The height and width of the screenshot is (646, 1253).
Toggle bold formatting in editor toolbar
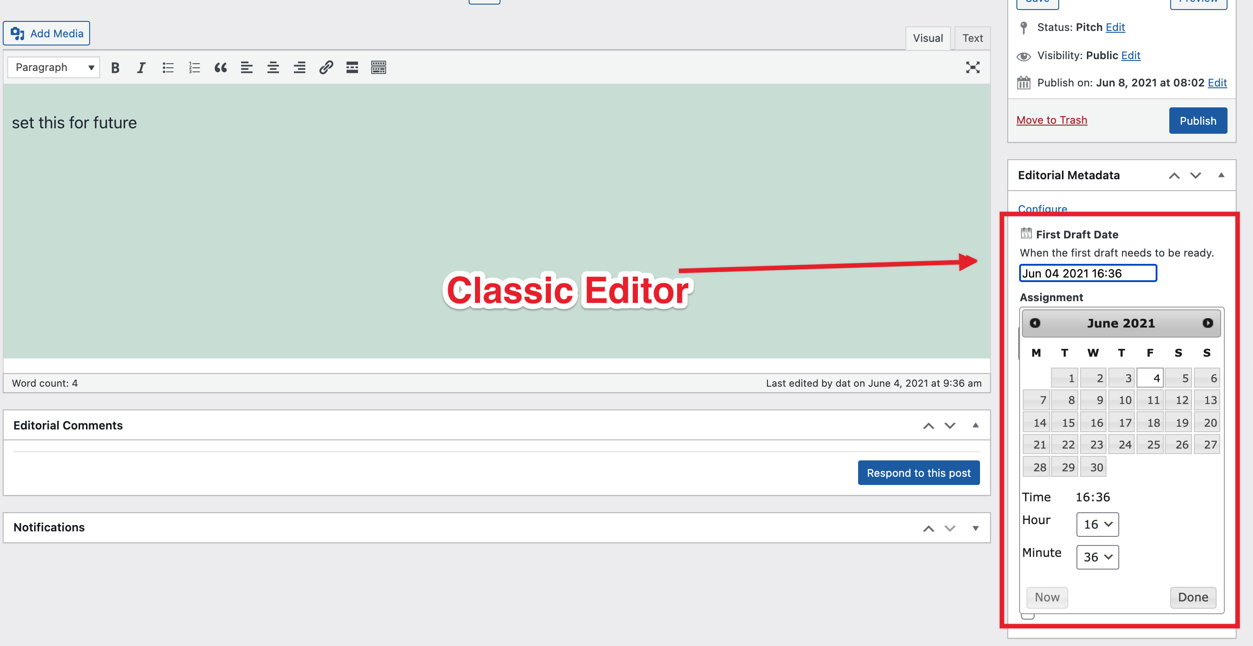[x=115, y=68]
